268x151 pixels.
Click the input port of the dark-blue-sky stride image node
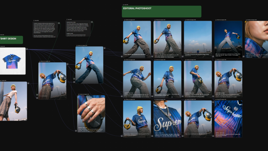(x=213, y=56)
